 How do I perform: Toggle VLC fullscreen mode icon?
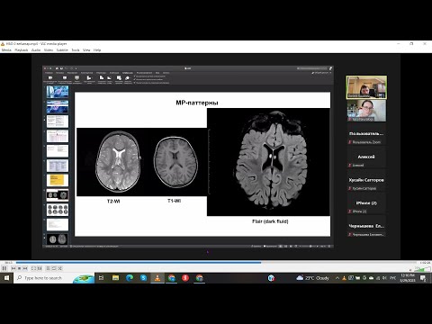[33, 268]
